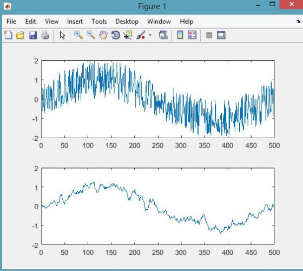Open the Window menu
This screenshot has width=303, height=271.
[159, 21]
